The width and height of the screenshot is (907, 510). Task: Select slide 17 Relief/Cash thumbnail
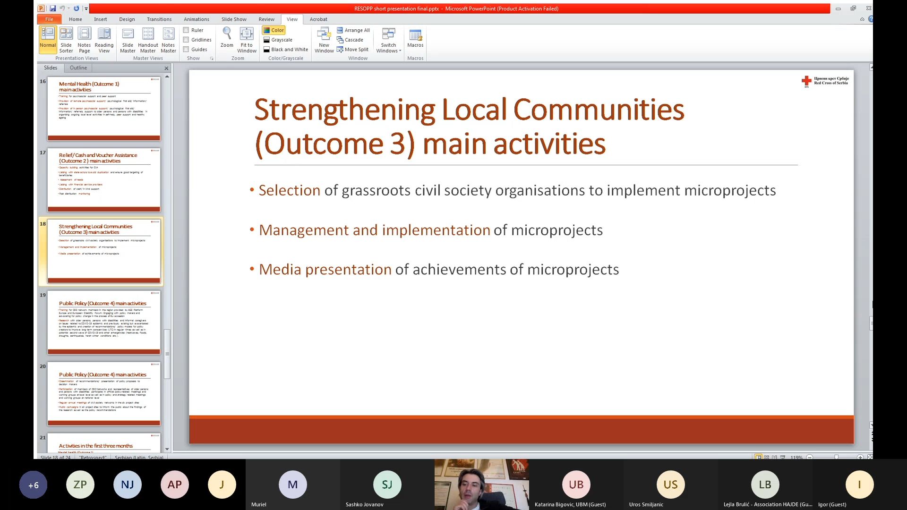(103, 180)
